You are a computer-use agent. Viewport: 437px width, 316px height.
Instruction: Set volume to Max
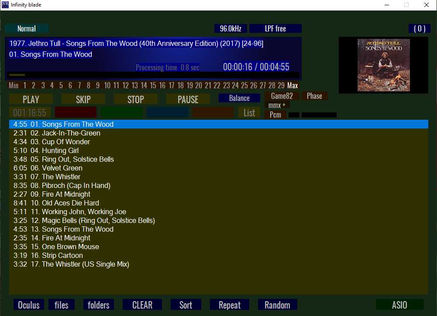click(x=292, y=86)
